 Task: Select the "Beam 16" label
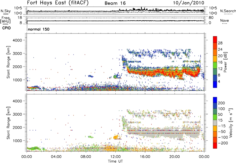click(115, 3)
